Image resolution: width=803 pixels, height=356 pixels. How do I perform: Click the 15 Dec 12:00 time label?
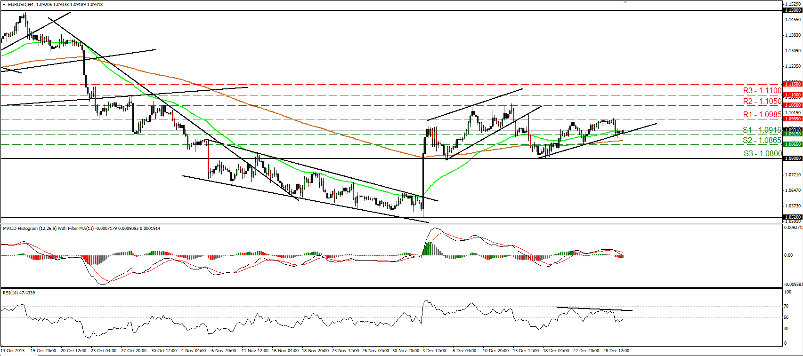pyautogui.click(x=526, y=350)
